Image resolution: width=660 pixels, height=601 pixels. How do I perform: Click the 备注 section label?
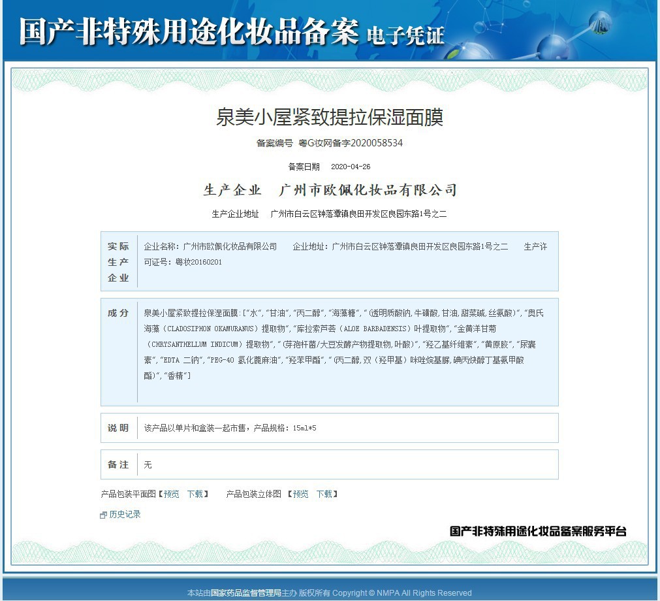[x=118, y=464]
